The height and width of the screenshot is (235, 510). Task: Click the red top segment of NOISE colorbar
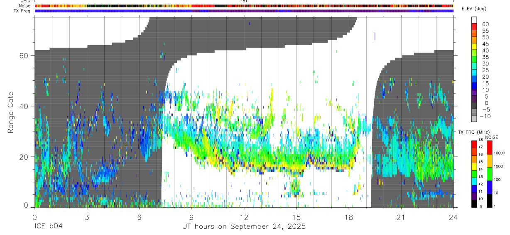point(489,148)
